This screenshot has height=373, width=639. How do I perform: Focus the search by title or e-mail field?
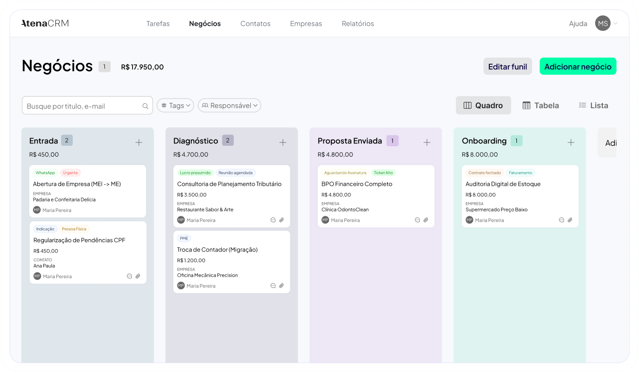(82, 106)
